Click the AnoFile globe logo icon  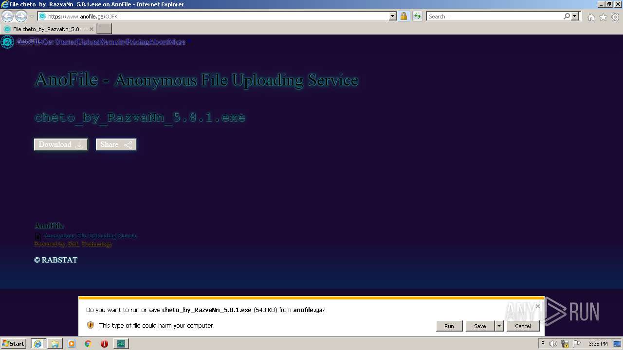point(7,42)
